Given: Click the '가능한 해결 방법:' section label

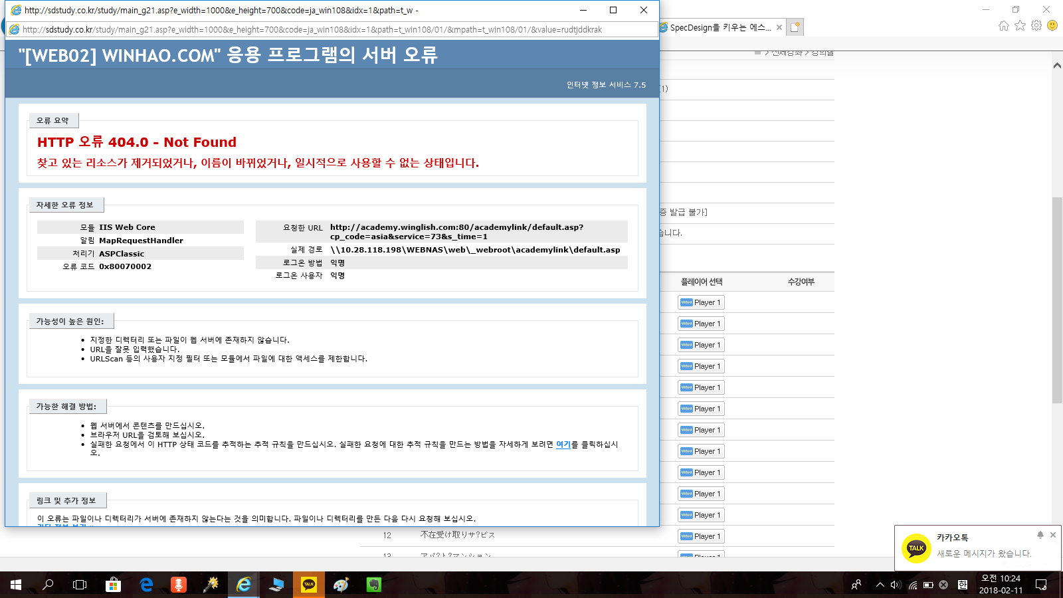Looking at the screenshot, I should click(66, 407).
